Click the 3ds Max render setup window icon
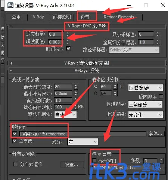Viewport: 168px width, 180px height. click(x=10, y=5)
